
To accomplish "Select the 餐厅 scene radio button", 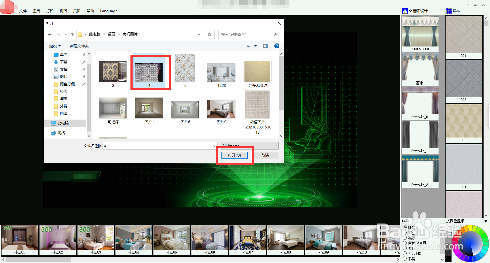I will pyautogui.click(x=405, y=238).
